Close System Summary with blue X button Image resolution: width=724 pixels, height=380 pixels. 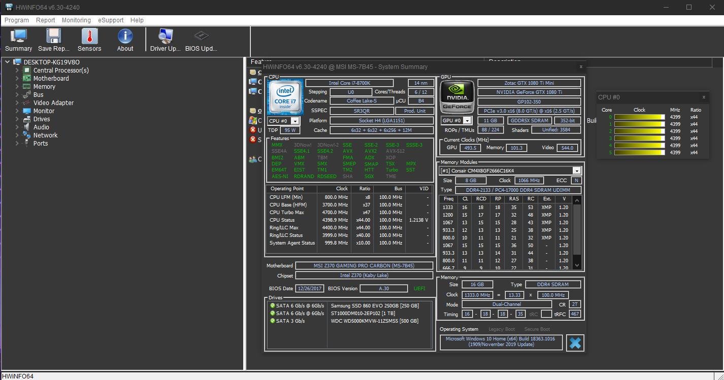click(x=575, y=343)
